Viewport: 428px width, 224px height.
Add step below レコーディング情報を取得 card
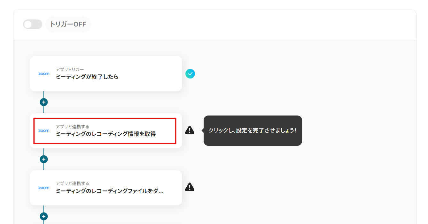(44, 159)
